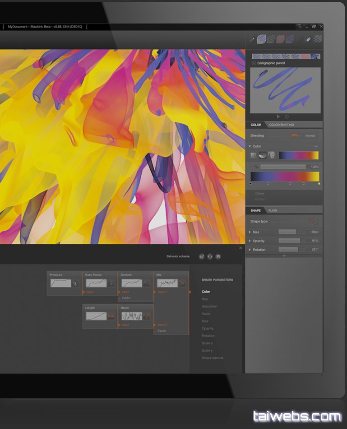Screen dimensions: 347x429
Task: Click the Shape type leaf icon
Action: tap(313, 221)
